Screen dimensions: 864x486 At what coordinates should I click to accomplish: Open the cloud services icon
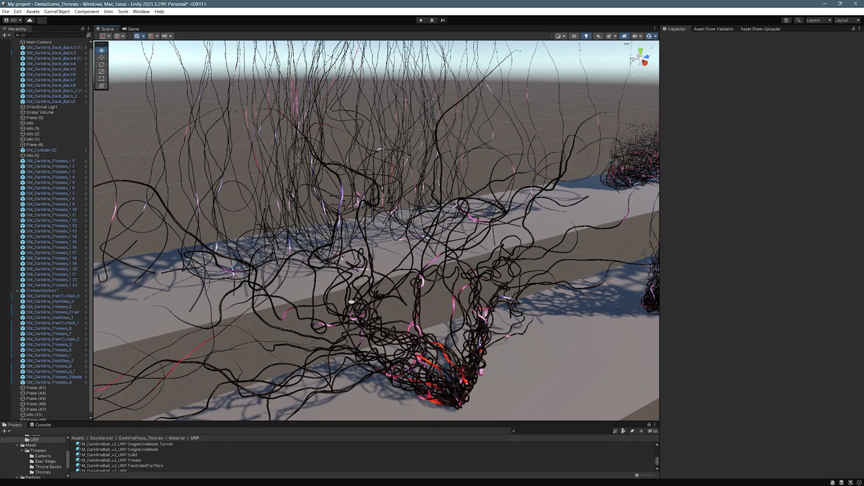coord(30,20)
